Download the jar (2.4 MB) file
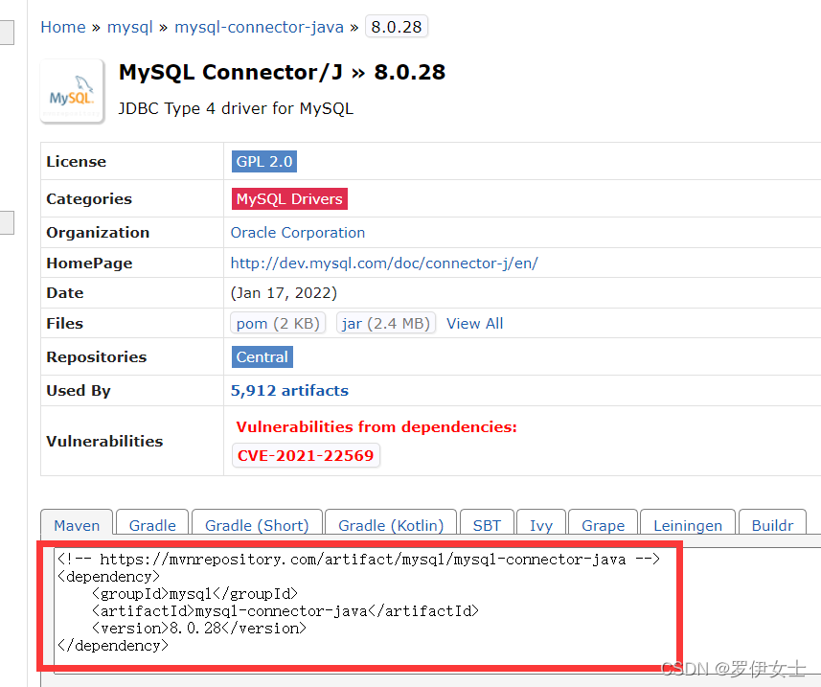This screenshot has width=821, height=687. 386,323
